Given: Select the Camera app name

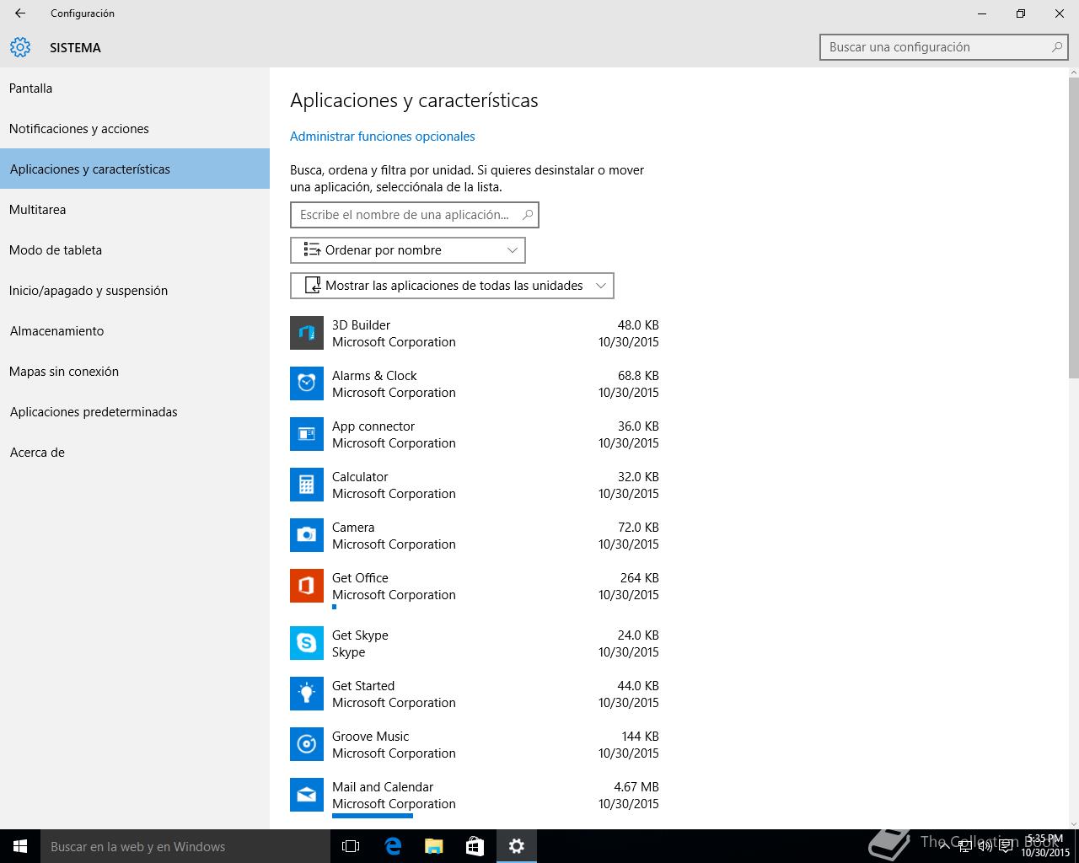Looking at the screenshot, I should (x=353, y=527).
